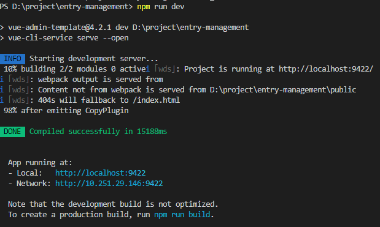Click the 'npm run dev' command at prompt
The height and width of the screenshot is (227, 380).
point(161,7)
